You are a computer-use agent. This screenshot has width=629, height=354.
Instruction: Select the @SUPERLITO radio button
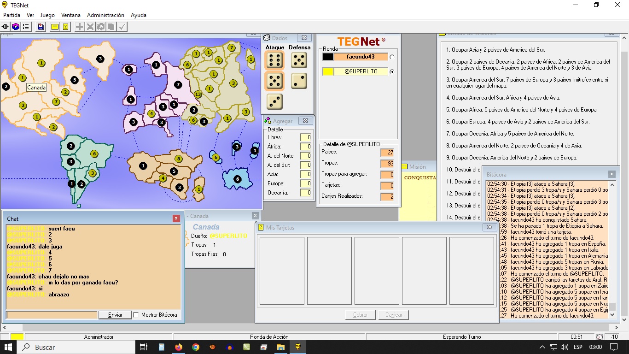pyautogui.click(x=392, y=71)
